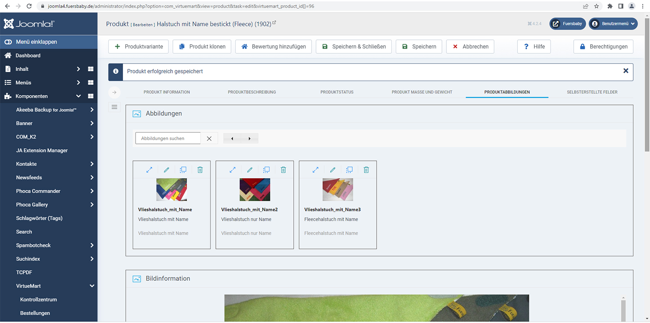The height and width of the screenshot is (323, 650).
Task: Click trash icon on Vlieshalstuch_mit_Name image
Action: click(x=200, y=170)
